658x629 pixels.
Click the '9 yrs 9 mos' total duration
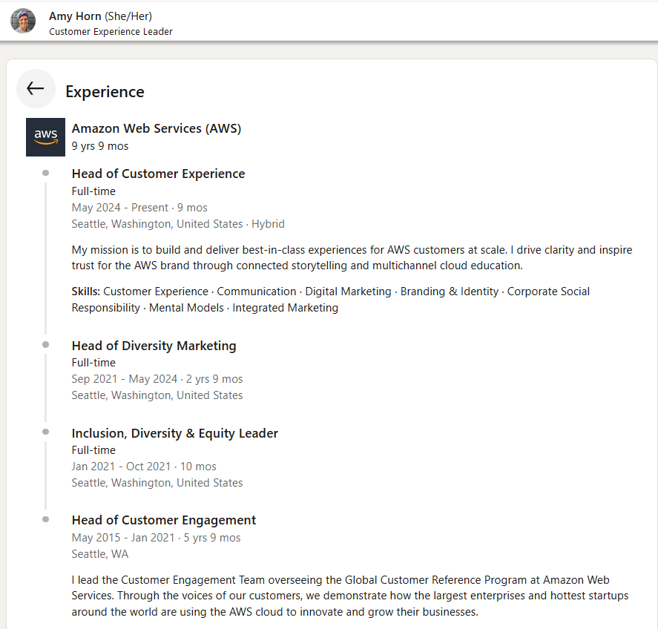point(100,146)
